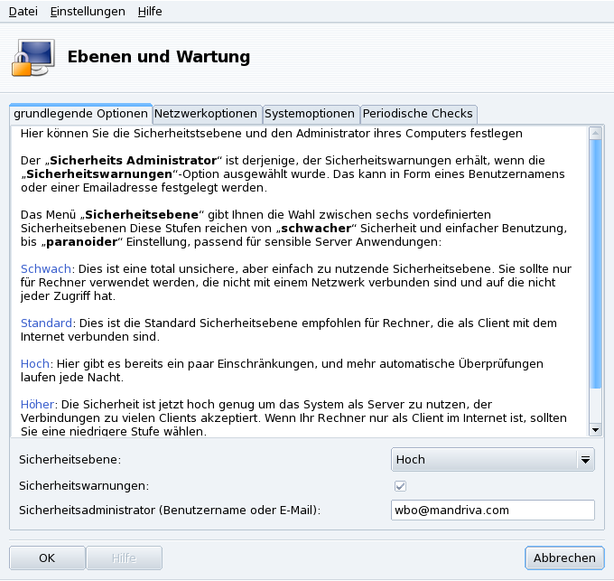Screen dimensions: 614x581
Task: Switch to the Netzwerkoptionen tab
Action: point(206,114)
